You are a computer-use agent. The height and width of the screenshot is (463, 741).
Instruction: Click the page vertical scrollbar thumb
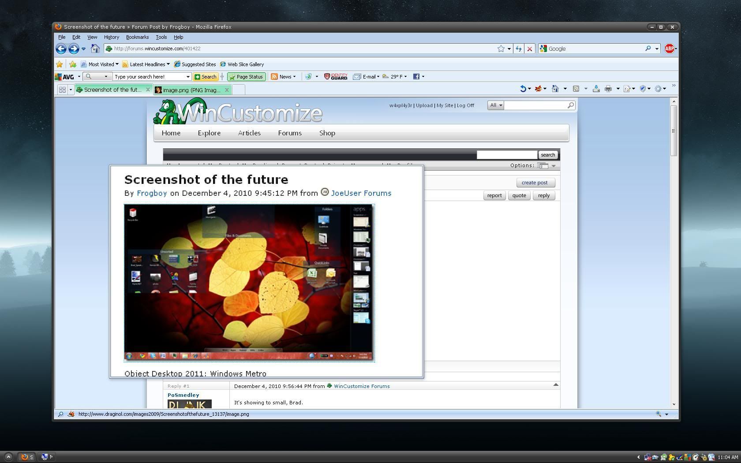[674, 131]
